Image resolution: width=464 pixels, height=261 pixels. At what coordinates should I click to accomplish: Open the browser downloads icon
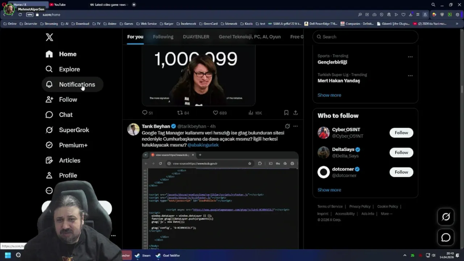[x=410, y=14]
